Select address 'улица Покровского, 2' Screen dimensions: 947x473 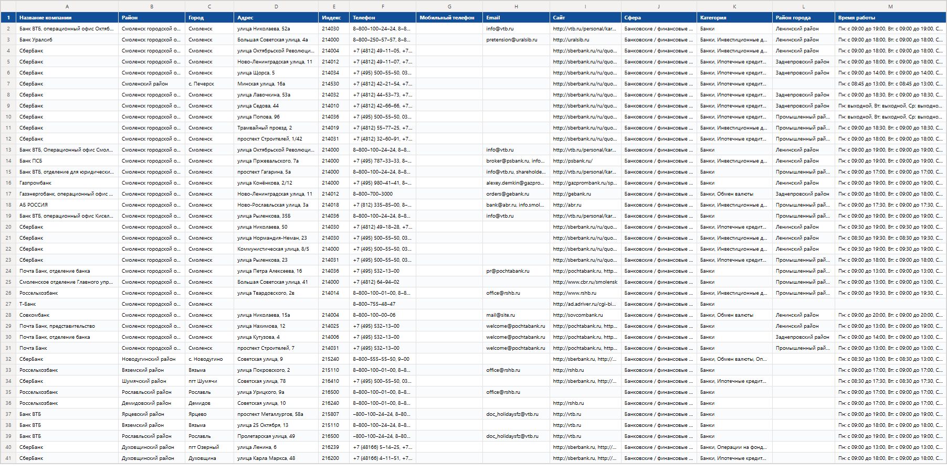coord(276,370)
